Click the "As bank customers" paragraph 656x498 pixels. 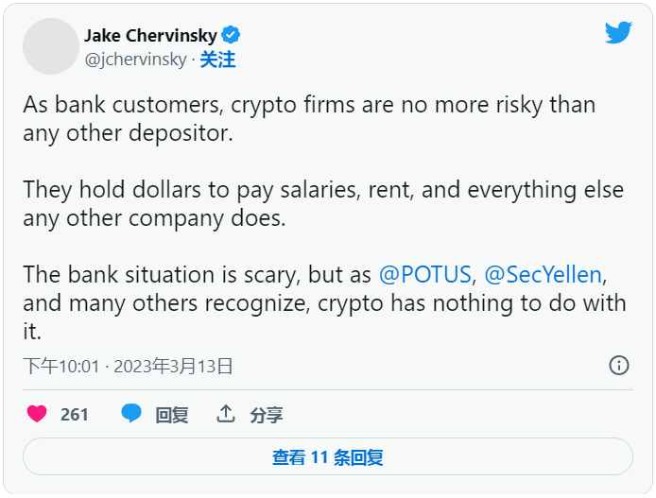tap(308, 118)
